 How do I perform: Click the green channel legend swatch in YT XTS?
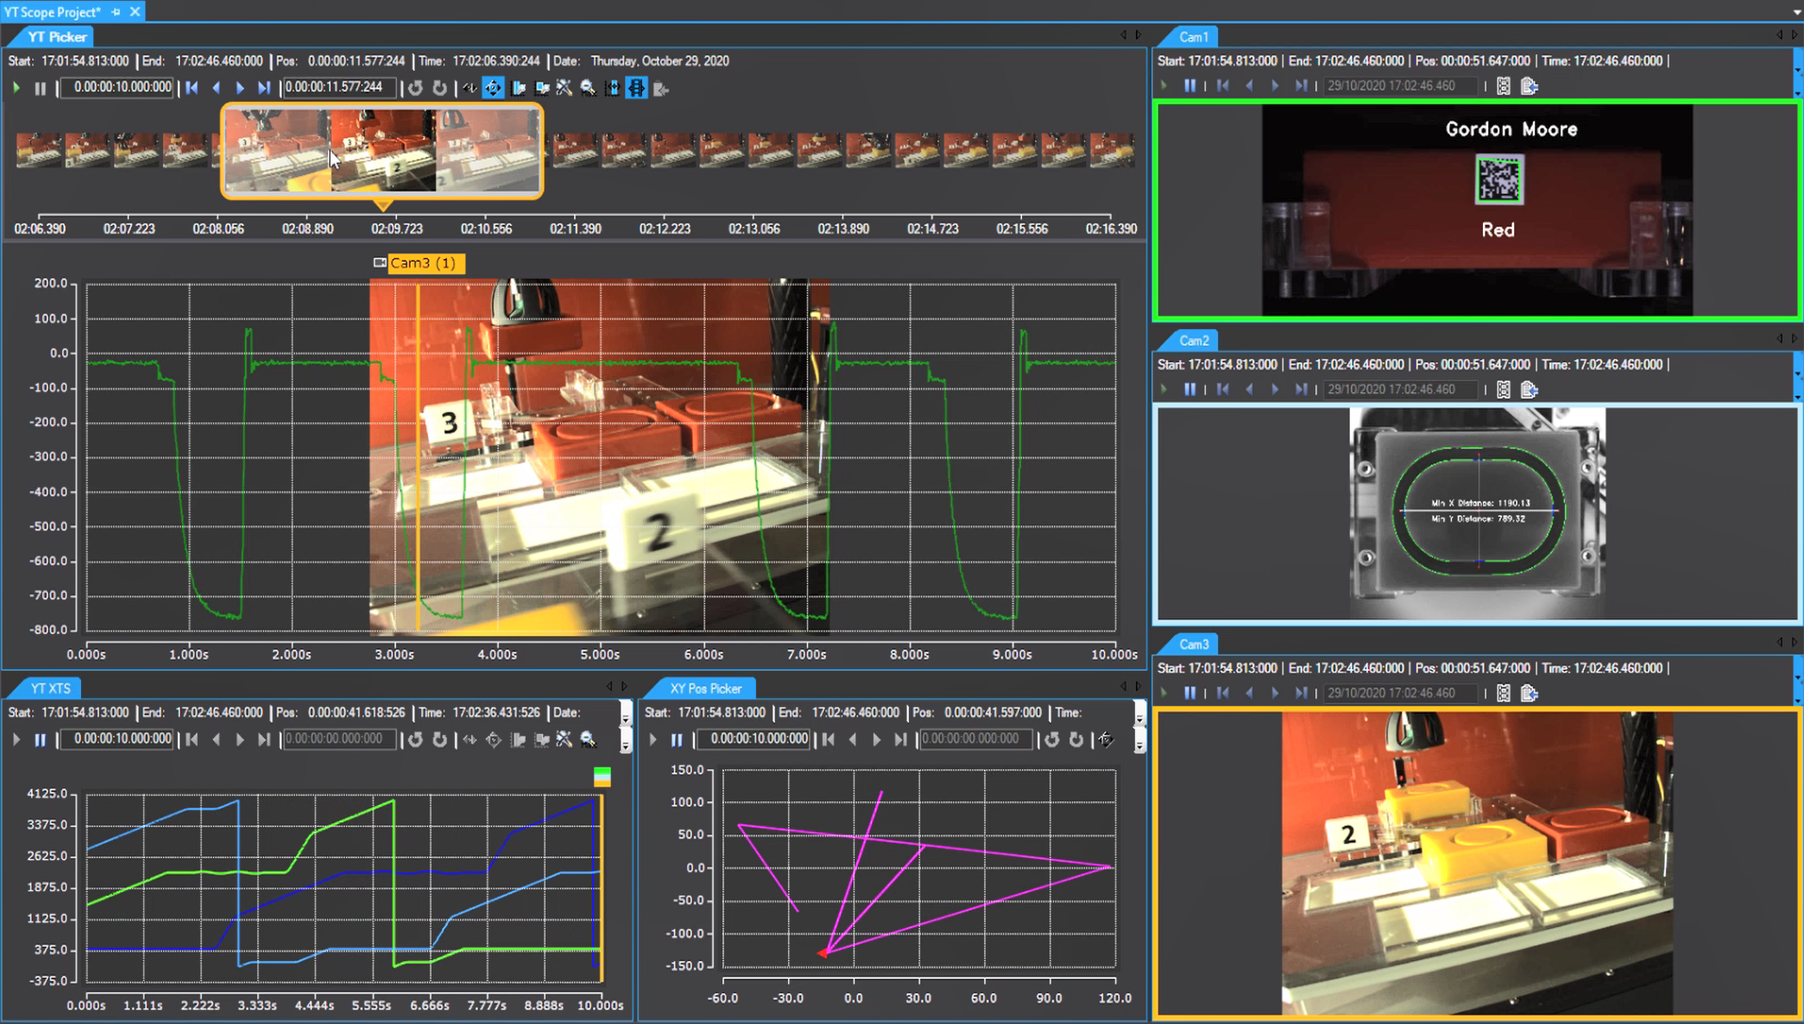pyautogui.click(x=602, y=773)
